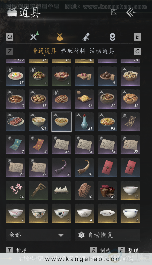The image size is (152, 265).
Task: Open 自动恢复 settings
Action: (x=108, y=235)
